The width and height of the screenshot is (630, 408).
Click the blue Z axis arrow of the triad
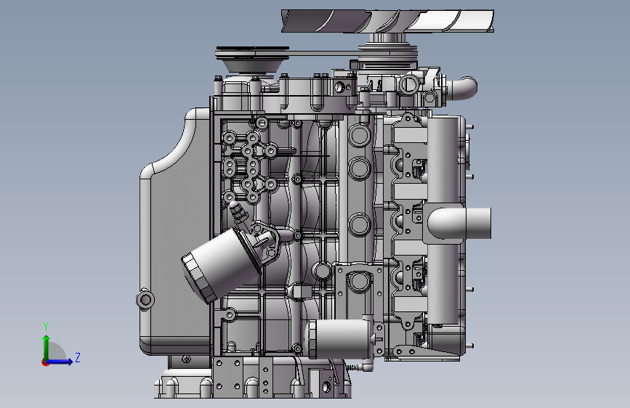pos(60,362)
